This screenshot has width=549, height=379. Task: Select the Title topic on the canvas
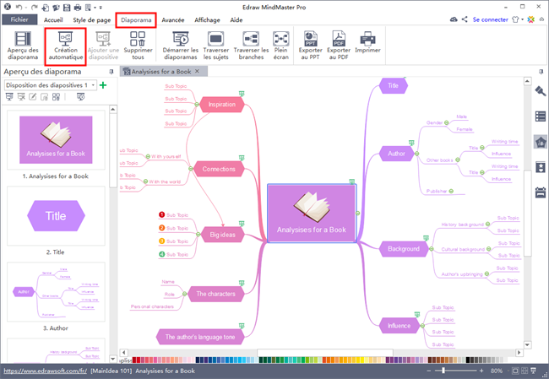tap(394, 85)
